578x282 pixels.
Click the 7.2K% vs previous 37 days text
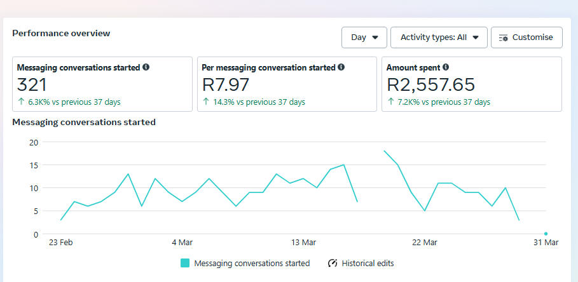pyautogui.click(x=444, y=102)
